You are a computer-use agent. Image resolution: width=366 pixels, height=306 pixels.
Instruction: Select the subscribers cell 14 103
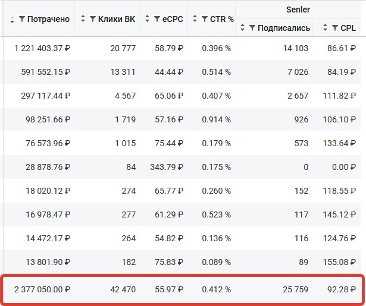coord(296,48)
